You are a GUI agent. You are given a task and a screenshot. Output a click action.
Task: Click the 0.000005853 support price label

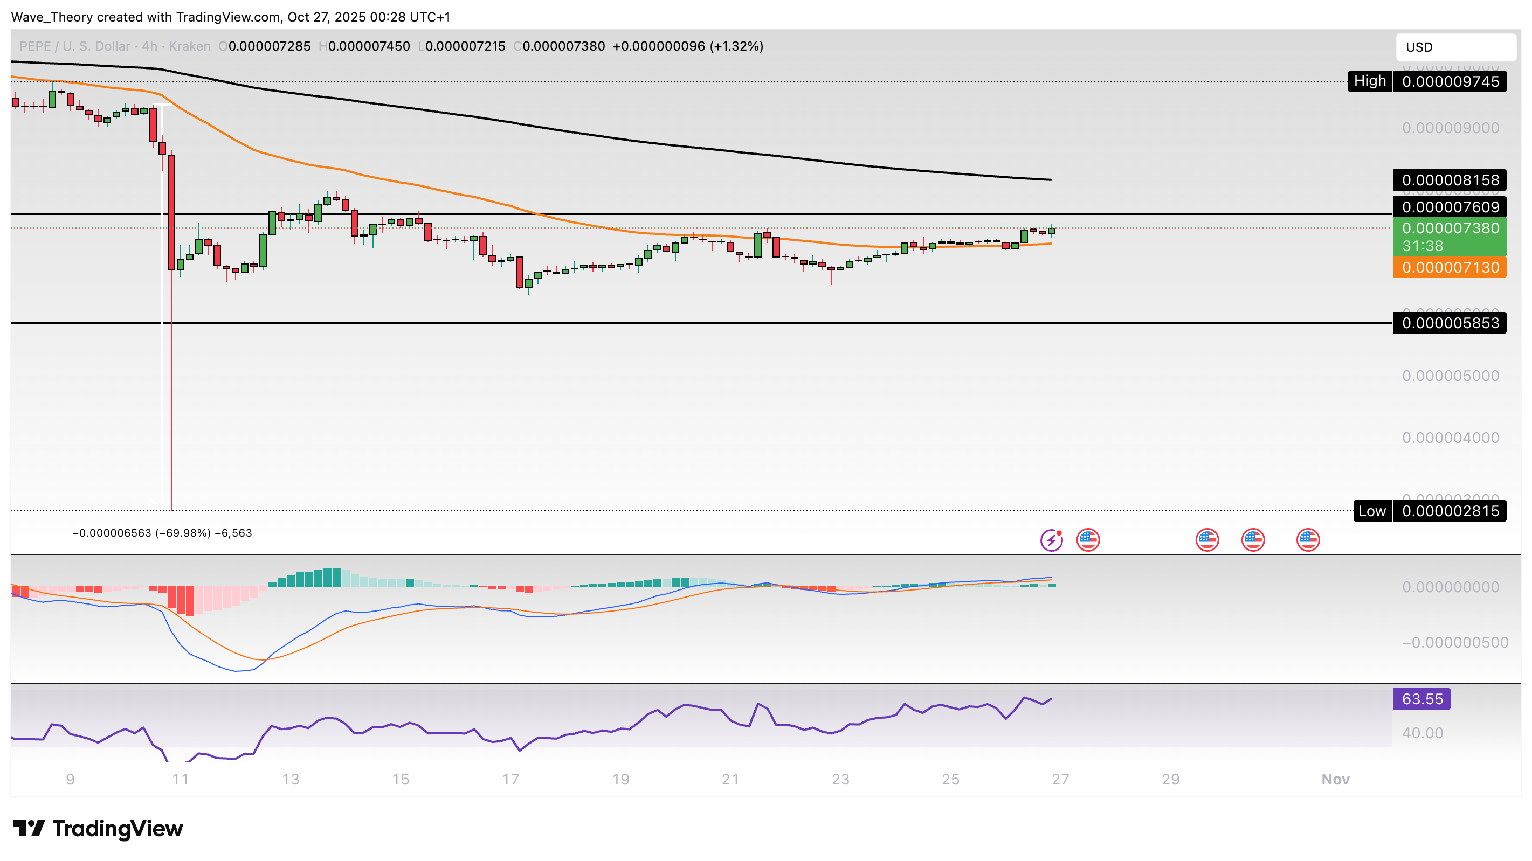coord(1450,323)
